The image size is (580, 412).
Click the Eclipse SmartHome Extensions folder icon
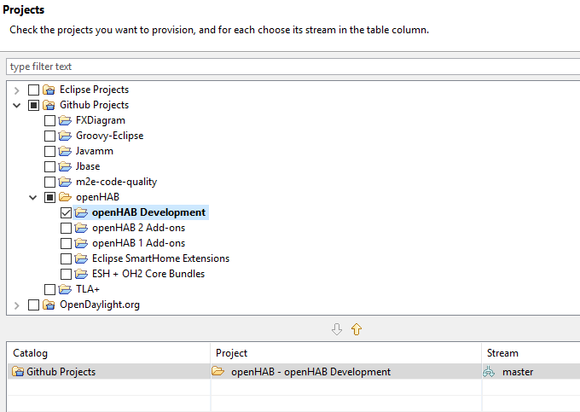pyautogui.click(x=81, y=258)
